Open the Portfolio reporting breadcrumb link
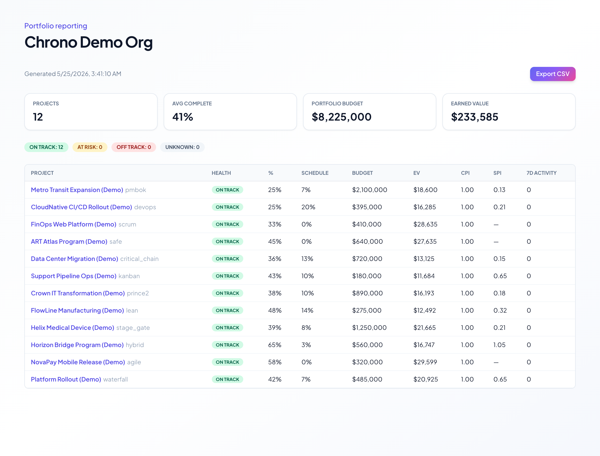The width and height of the screenshot is (600, 456). pyautogui.click(x=56, y=26)
